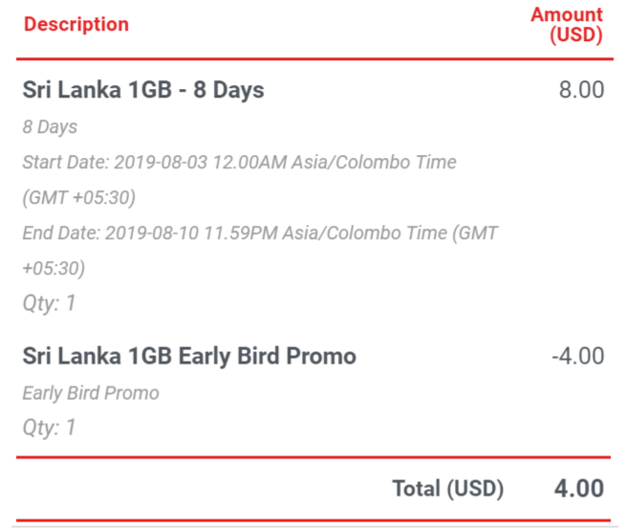Click the +05:30) continuation of End Date
The height and width of the screenshot is (530, 628).
[54, 268]
